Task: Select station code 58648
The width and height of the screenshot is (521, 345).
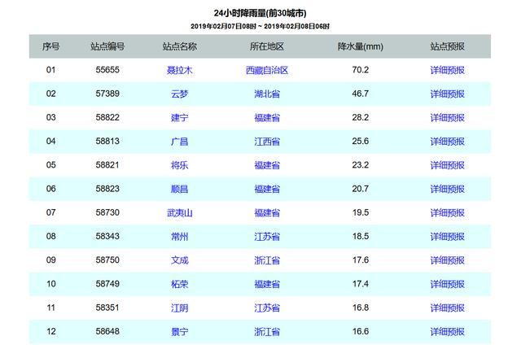Action: point(107,331)
